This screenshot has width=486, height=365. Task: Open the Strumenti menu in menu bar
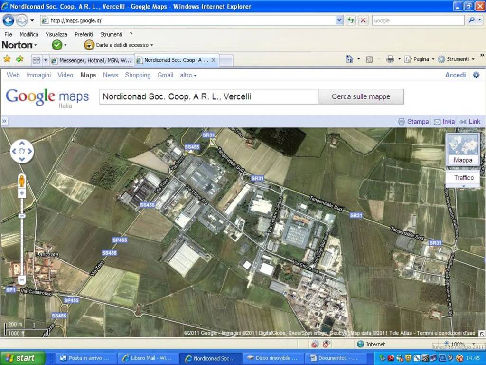[x=111, y=34]
